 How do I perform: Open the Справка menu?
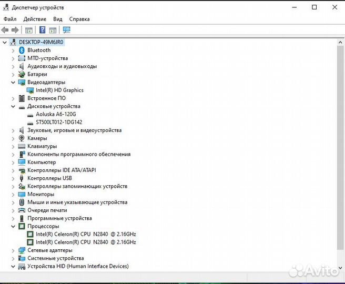click(x=79, y=19)
